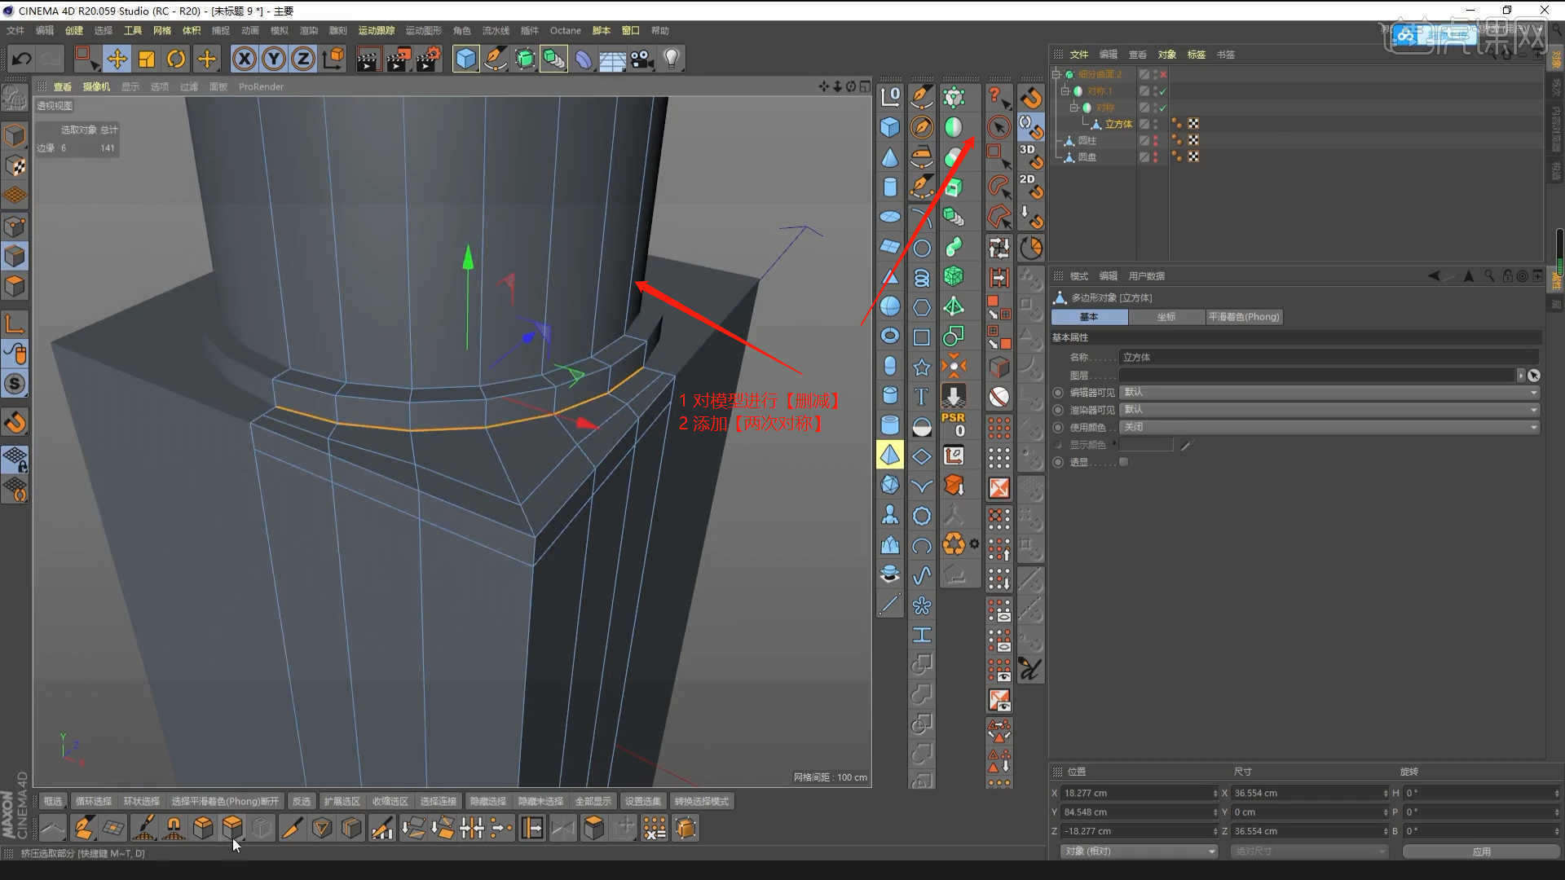Collapse the 细分曲面.2 tree node
This screenshot has width=1565, height=880.
(1056, 74)
